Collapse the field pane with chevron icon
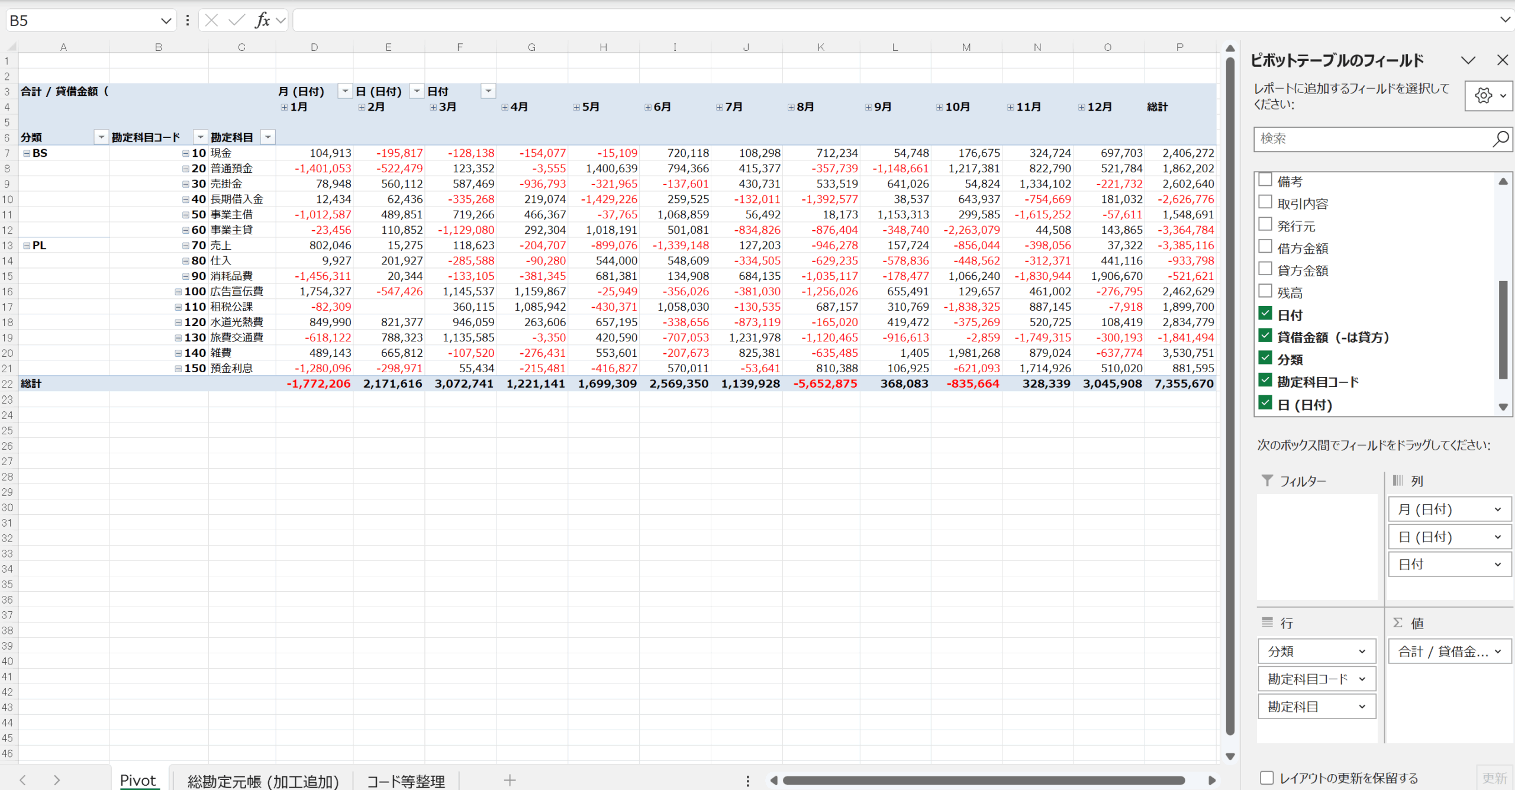The height and width of the screenshot is (790, 1515). tap(1468, 60)
